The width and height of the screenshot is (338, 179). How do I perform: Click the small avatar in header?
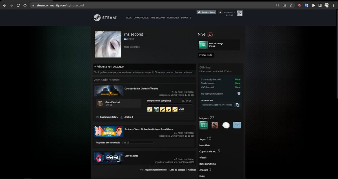pos(240,13)
